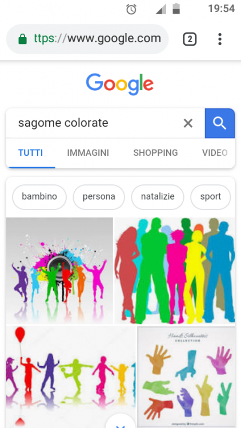Tap the Google logo
241x428 pixels.
click(120, 84)
